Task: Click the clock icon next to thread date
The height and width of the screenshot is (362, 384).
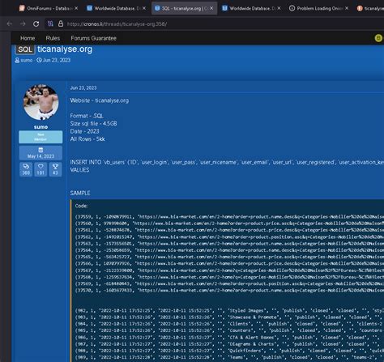Action: tap(39, 60)
